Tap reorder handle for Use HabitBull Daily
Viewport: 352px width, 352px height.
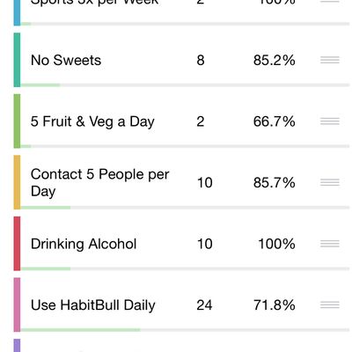[330, 304]
